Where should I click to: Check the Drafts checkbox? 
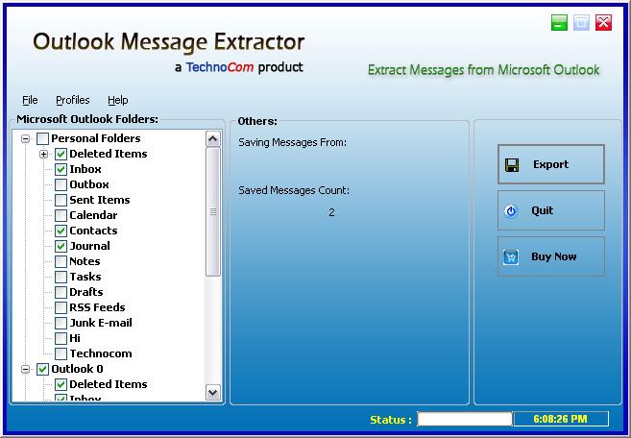tap(61, 292)
